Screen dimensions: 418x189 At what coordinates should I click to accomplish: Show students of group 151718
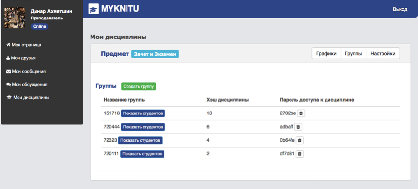tap(143, 113)
